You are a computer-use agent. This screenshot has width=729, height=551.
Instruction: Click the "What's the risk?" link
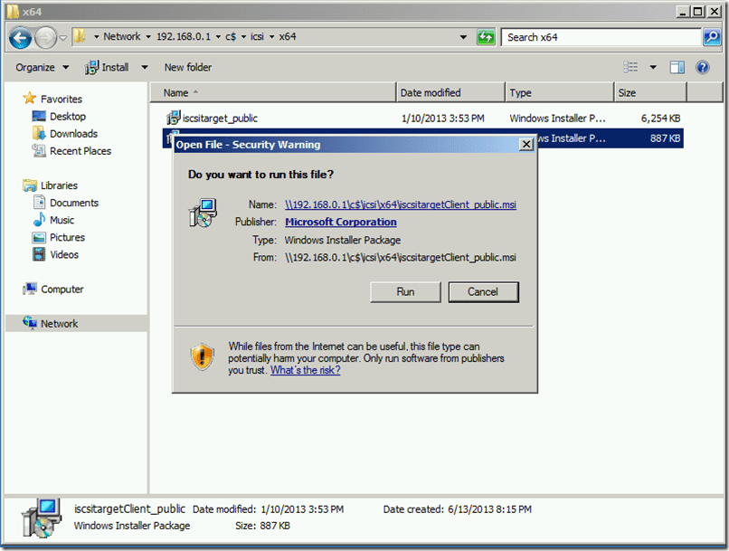(305, 370)
